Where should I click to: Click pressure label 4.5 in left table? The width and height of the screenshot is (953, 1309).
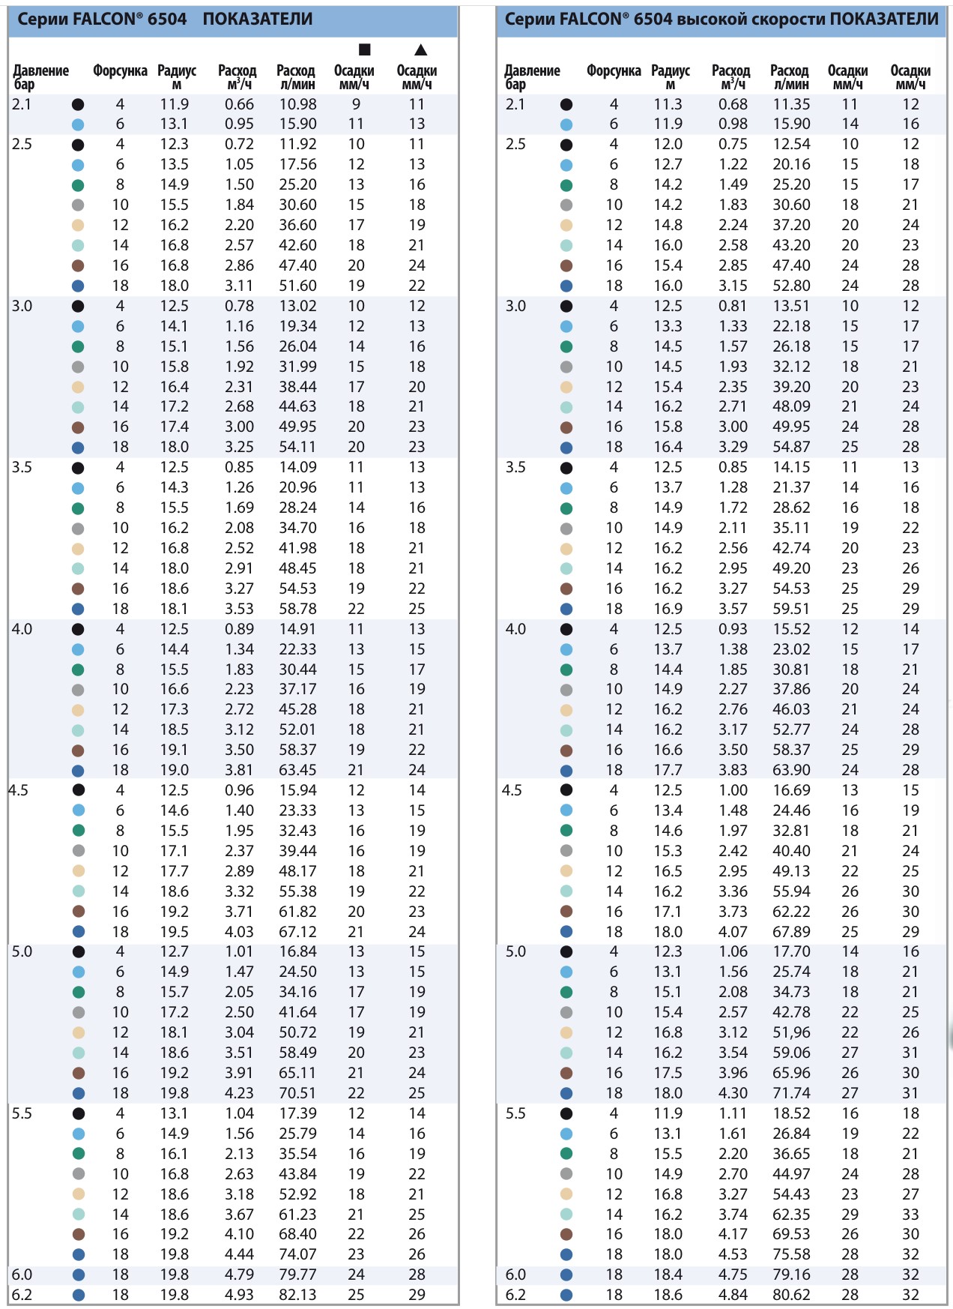pos(19,790)
